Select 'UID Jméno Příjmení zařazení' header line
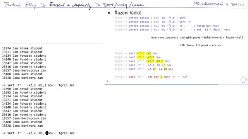248x139 pixels. click(x=201, y=46)
